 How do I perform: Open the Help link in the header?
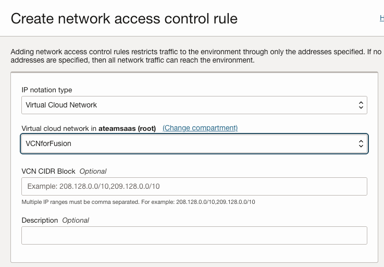(381, 19)
